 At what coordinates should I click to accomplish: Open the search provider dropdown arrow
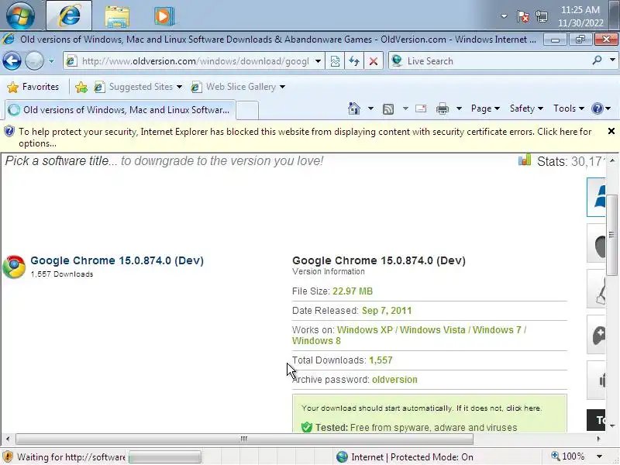(x=612, y=60)
